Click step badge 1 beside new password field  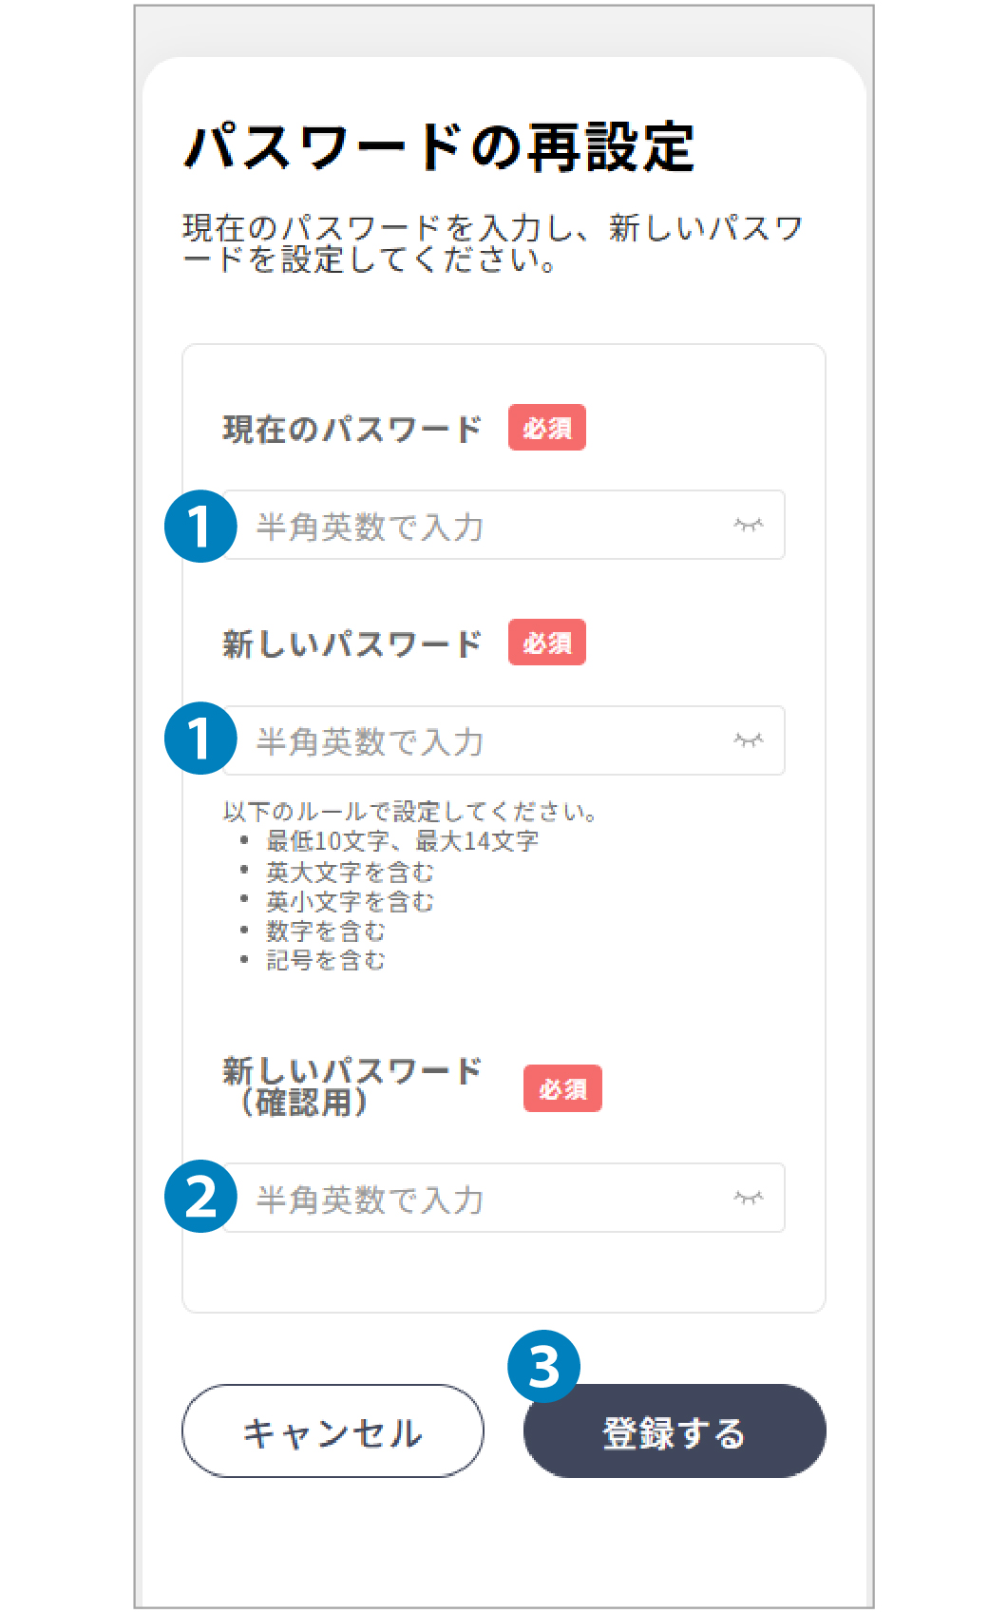(x=200, y=739)
